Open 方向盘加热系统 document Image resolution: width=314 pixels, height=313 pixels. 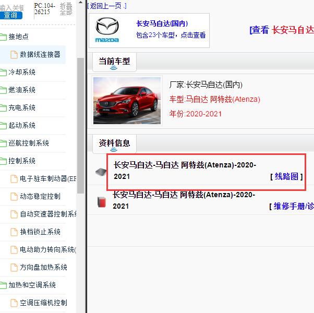click(x=43, y=267)
